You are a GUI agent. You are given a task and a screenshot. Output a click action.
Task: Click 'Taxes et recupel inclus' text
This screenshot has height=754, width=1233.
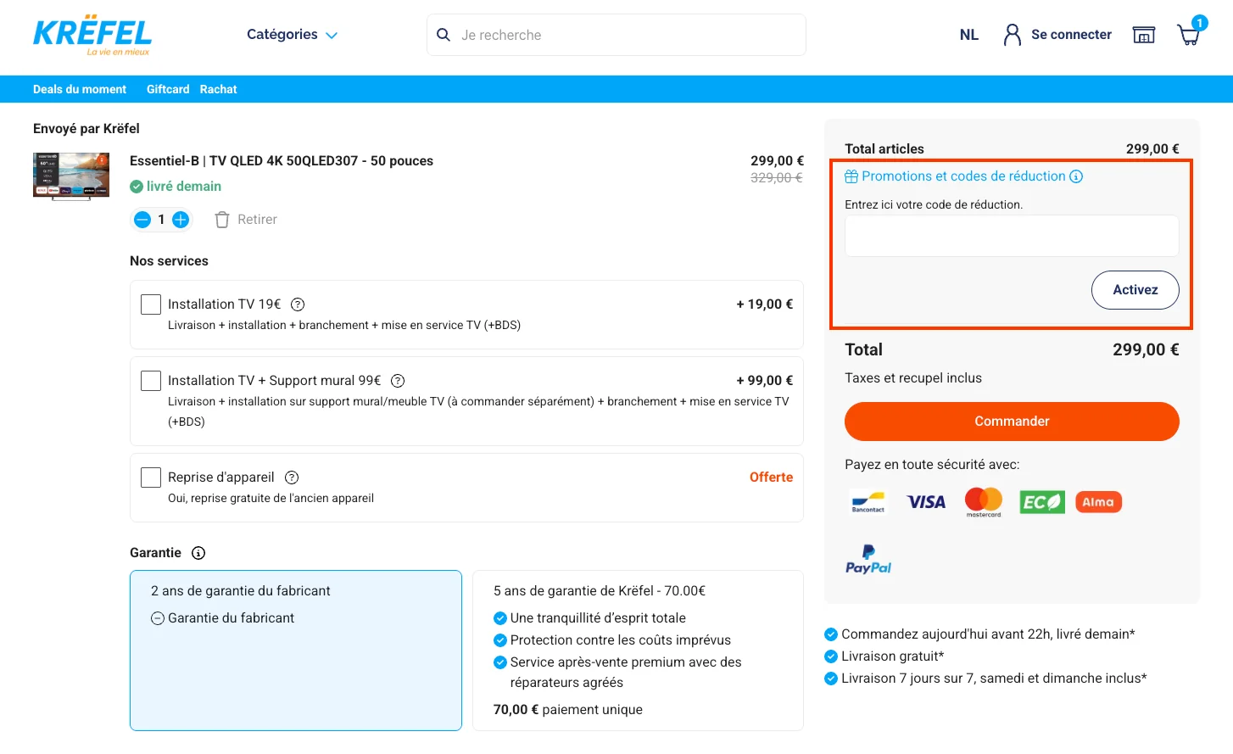coord(913,378)
